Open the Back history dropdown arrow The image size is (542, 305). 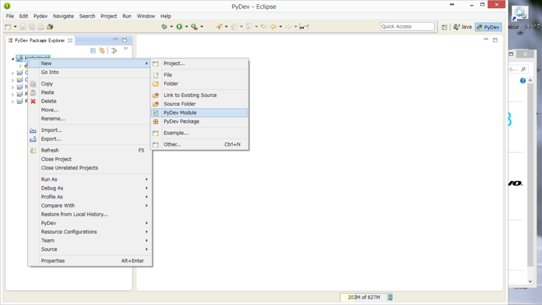280,26
